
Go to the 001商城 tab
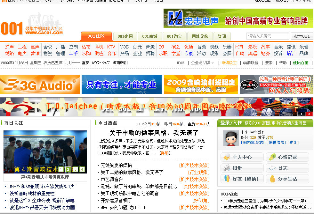coord(150,36)
